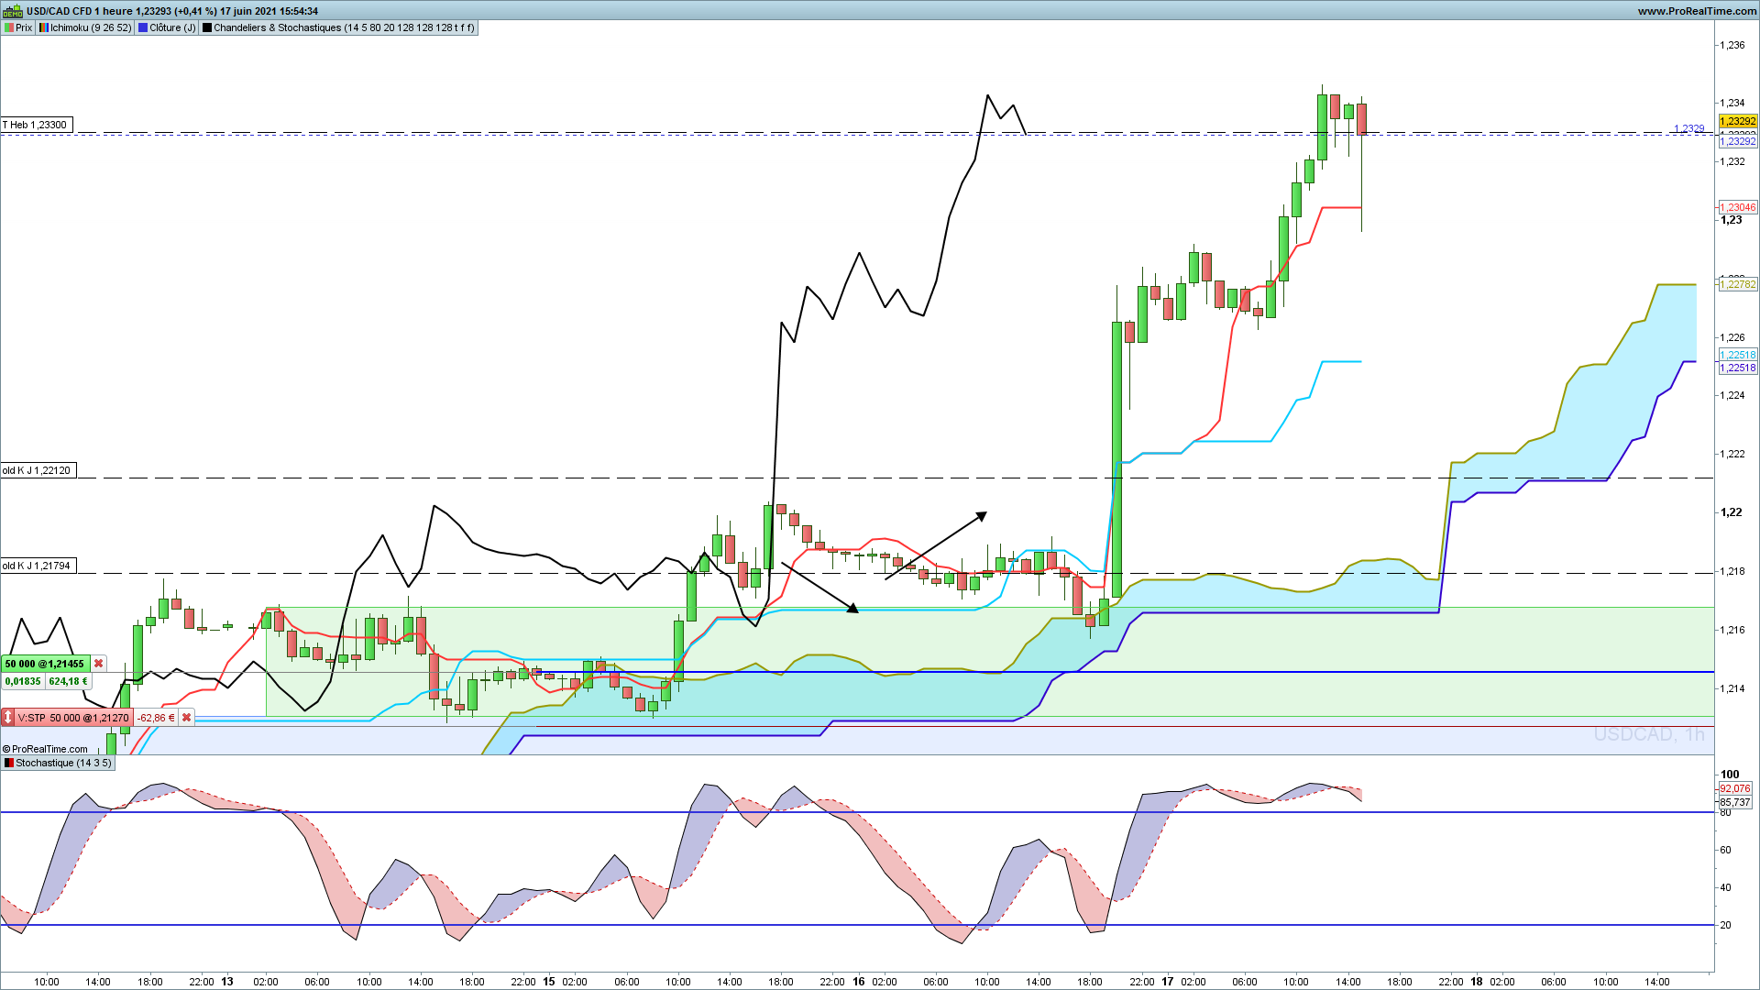Open Stochastique (14 3 5) panel label
1760x990 pixels.
63,763
